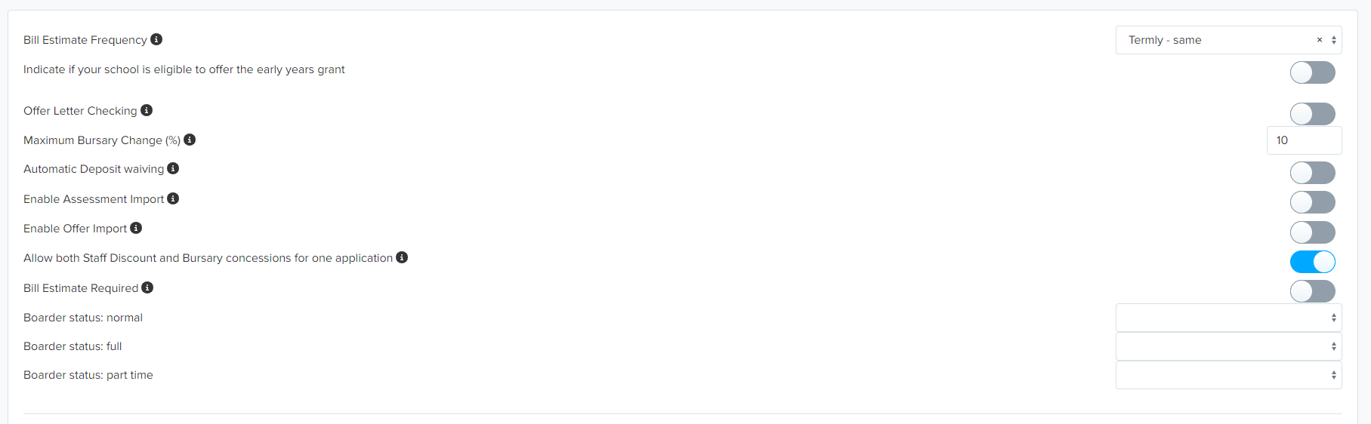Click the Maximum Bursary Change value field
Image resolution: width=1371 pixels, height=424 pixels.
(x=1304, y=140)
